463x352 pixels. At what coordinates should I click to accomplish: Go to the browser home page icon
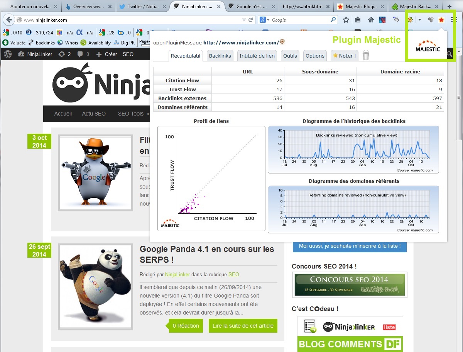coord(371,20)
